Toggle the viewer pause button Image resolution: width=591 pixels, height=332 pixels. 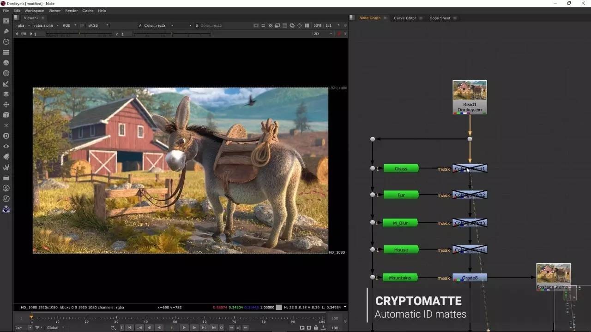point(307,25)
